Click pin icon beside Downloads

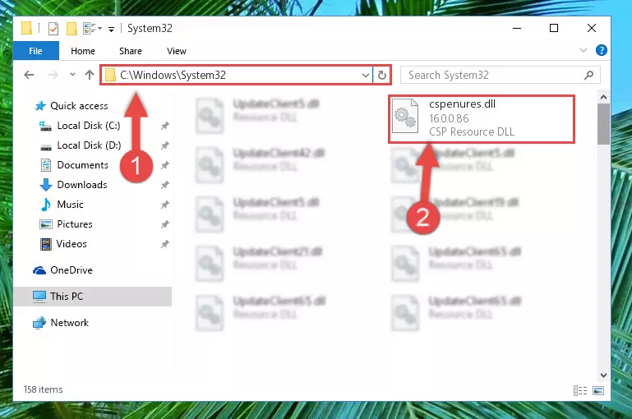165,185
